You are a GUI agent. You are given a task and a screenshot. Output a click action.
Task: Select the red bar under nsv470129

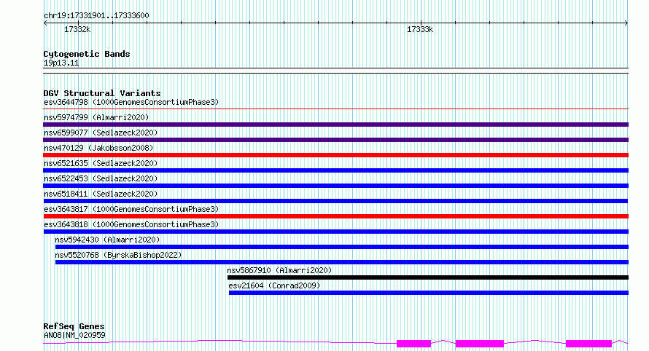coord(335,155)
